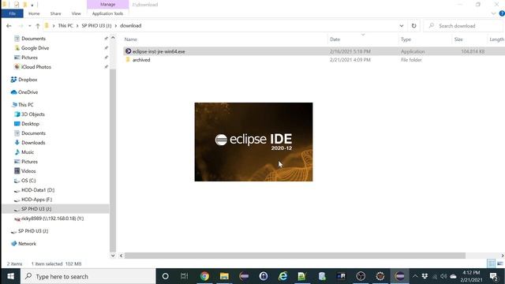Open the clock showing 4:12 PM
This screenshot has width=505, height=284.
click(471, 276)
